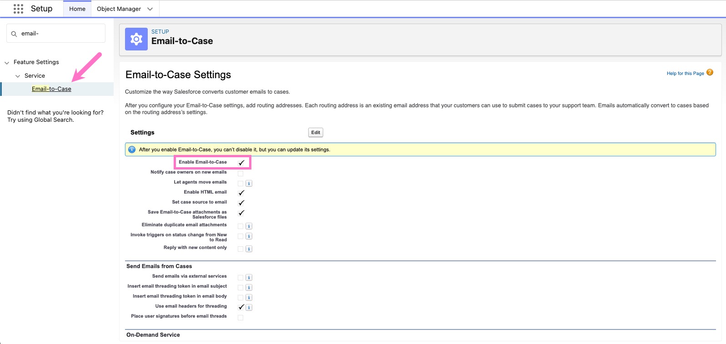726x344 pixels.
Task: Toggle Eliminate duplicate email attachments checkbox
Action: tap(240, 226)
